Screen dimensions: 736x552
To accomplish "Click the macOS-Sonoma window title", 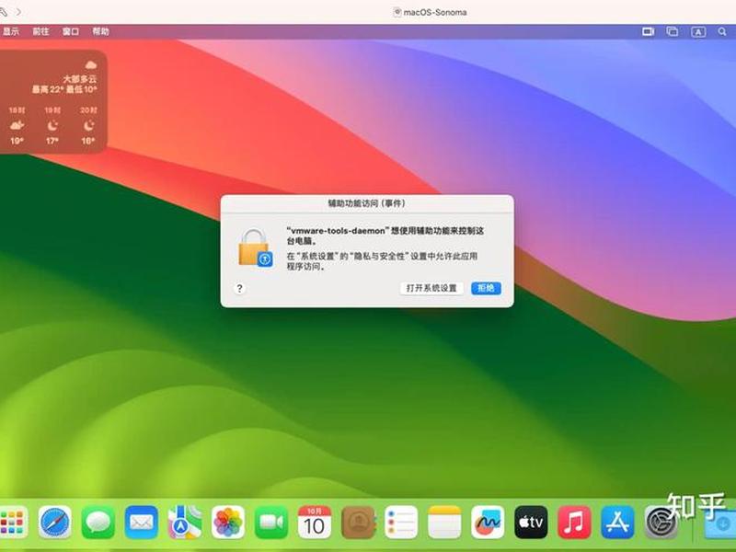I will point(434,13).
